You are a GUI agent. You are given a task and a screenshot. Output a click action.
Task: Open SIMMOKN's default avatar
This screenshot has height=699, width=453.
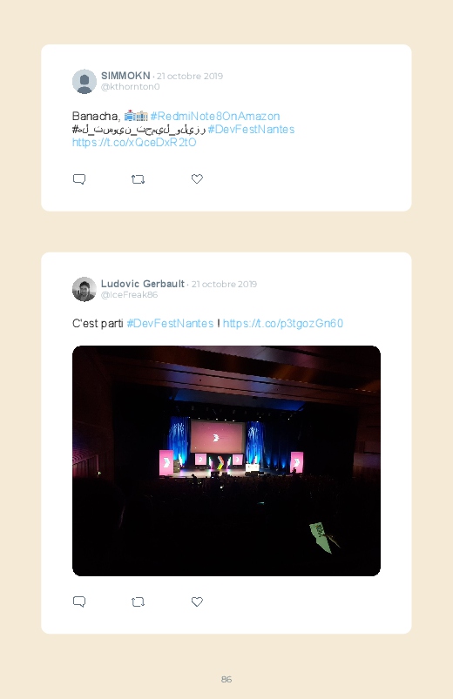[85, 81]
